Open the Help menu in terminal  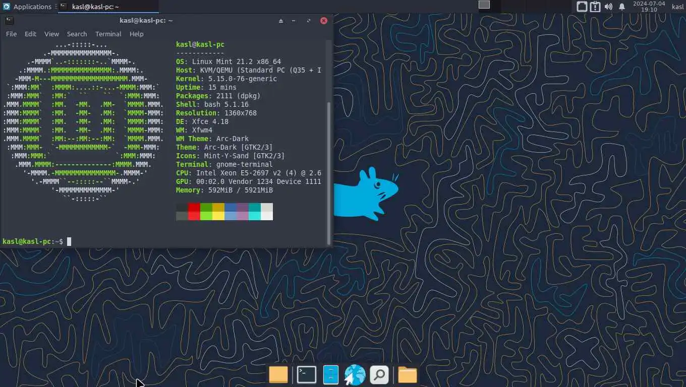coord(136,34)
